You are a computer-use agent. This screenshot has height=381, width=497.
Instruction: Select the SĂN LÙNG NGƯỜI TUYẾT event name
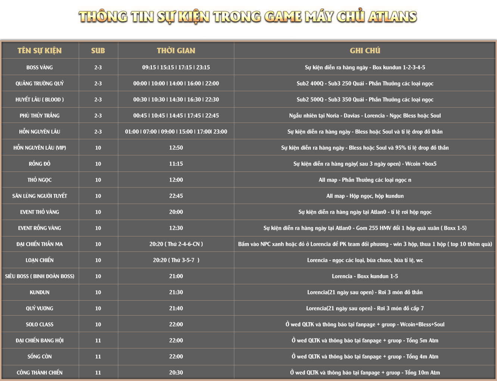point(40,196)
